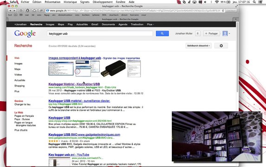Click the black USB keylogger image thumbnail

(x=113, y=69)
